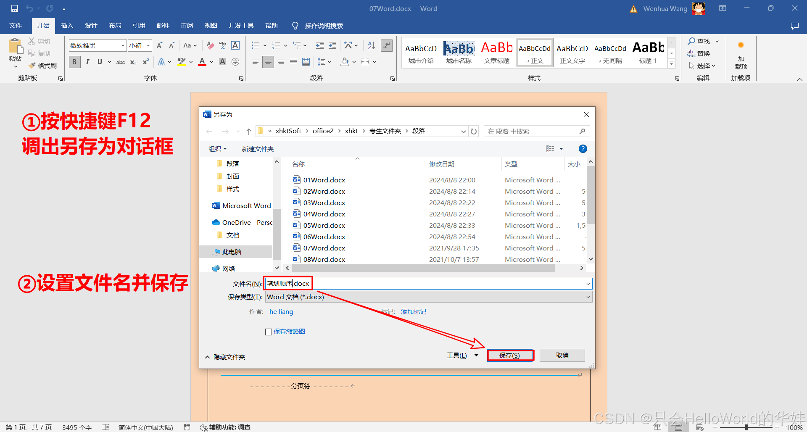Open the 组织 dropdown menu
Screen dimensions: 807x432
point(217,149)
